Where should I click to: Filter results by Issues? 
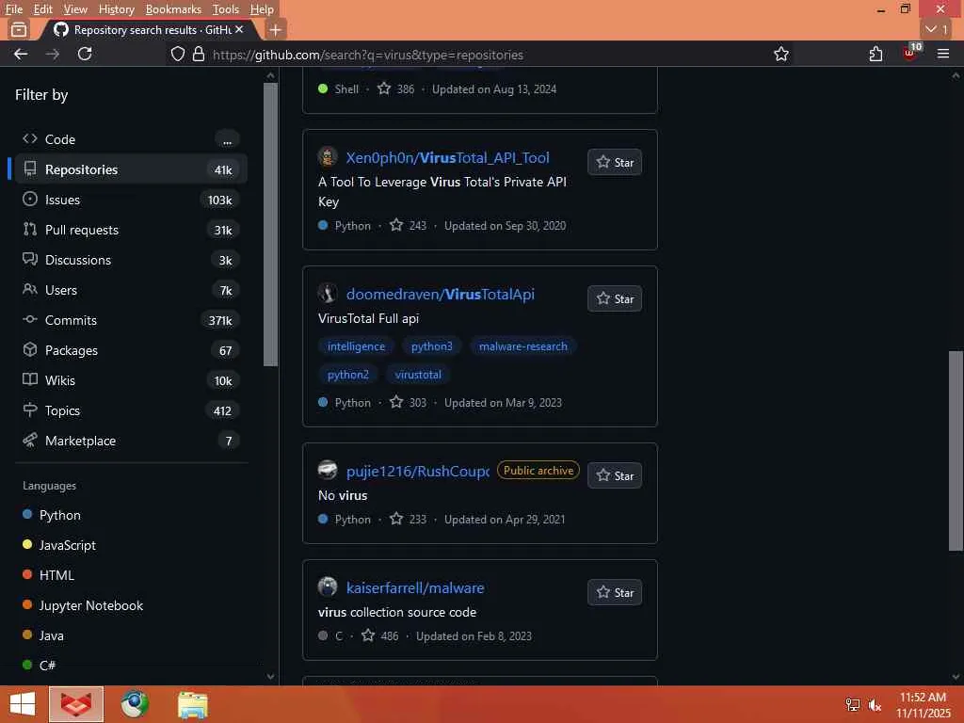[x=130, y=200]
